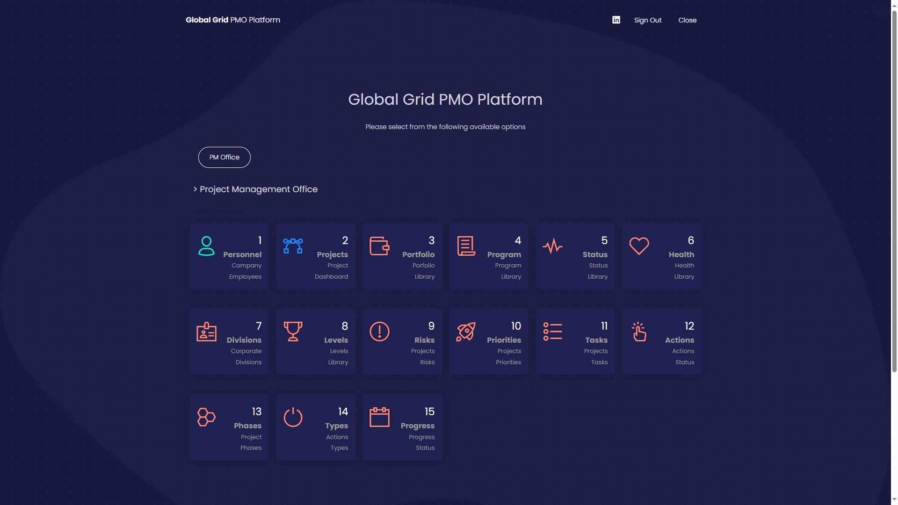The width and height of the screenshot is (898, 505).
Task: Click the page vertical scrollbar
Action: (x=894, y=187)
